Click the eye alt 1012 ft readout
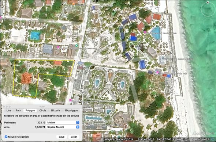The width and height of the screenshot is (216, 142). pos(201,139)
